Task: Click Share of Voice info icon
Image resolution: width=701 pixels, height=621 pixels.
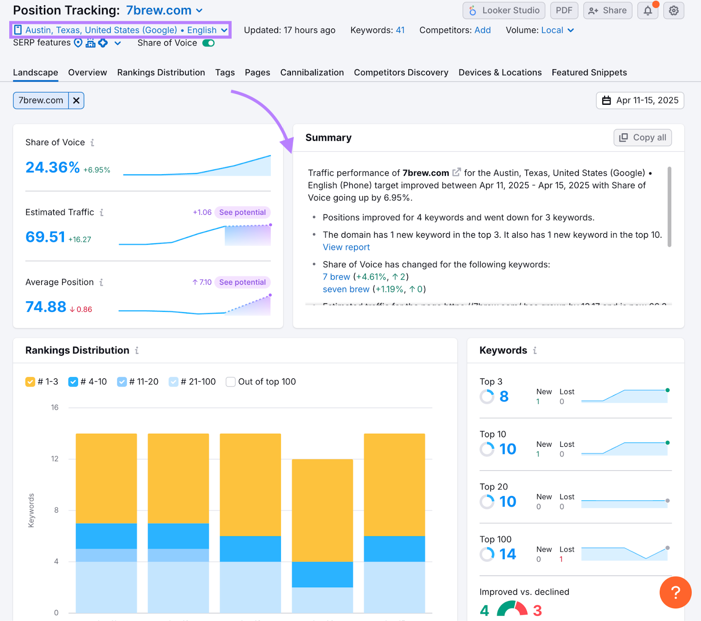Action: point(92,143)
